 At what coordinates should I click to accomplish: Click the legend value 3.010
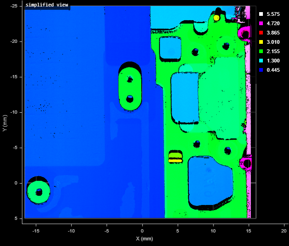pyautogui.click(x=273, y=42)
